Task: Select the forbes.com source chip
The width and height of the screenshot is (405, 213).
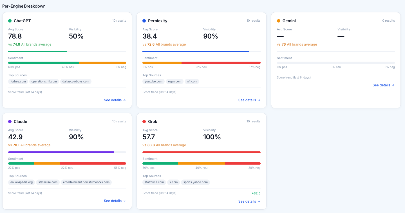Action: 18,81
